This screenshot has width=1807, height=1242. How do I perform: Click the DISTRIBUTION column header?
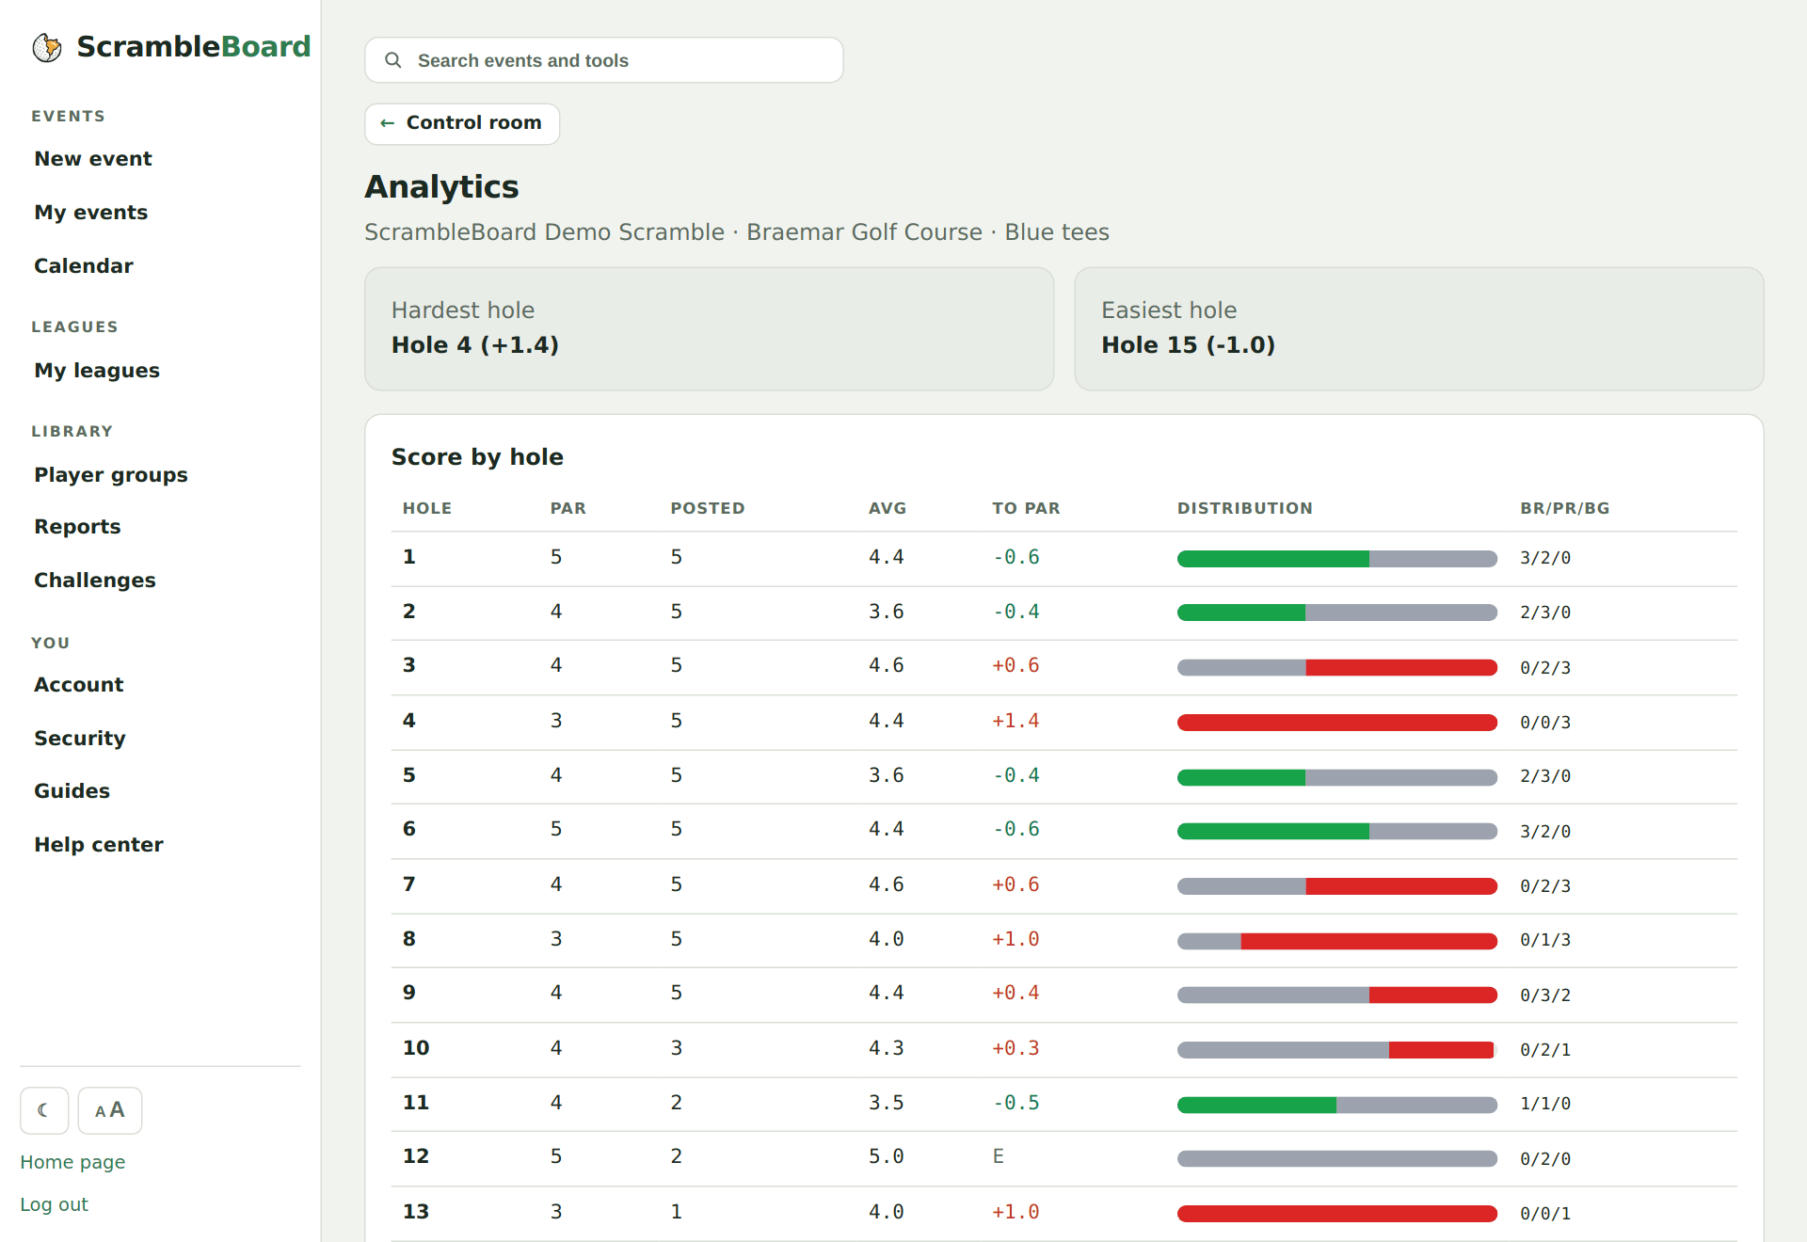(x=1244, y=508)
